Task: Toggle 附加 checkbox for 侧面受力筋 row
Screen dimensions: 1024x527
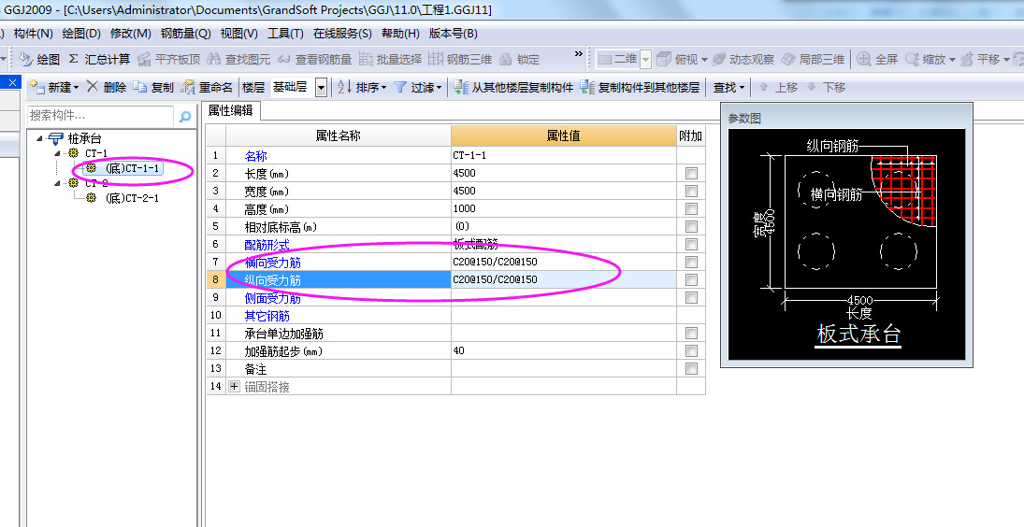Action: tap(692, 297)
